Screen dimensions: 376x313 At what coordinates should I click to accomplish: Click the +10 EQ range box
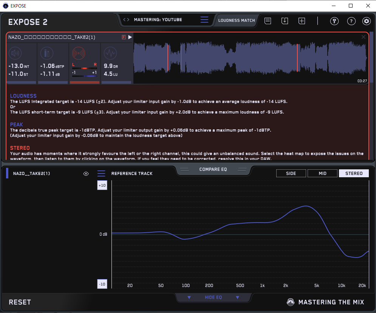point(102,185)
